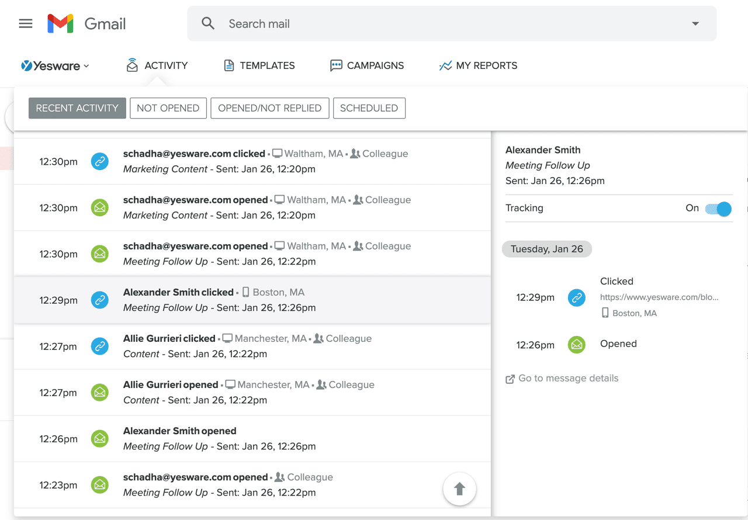Click the scroll-to-top arrow button
Image resolution: width=748 pixels, height=520 pixels.
pos(459,488)
